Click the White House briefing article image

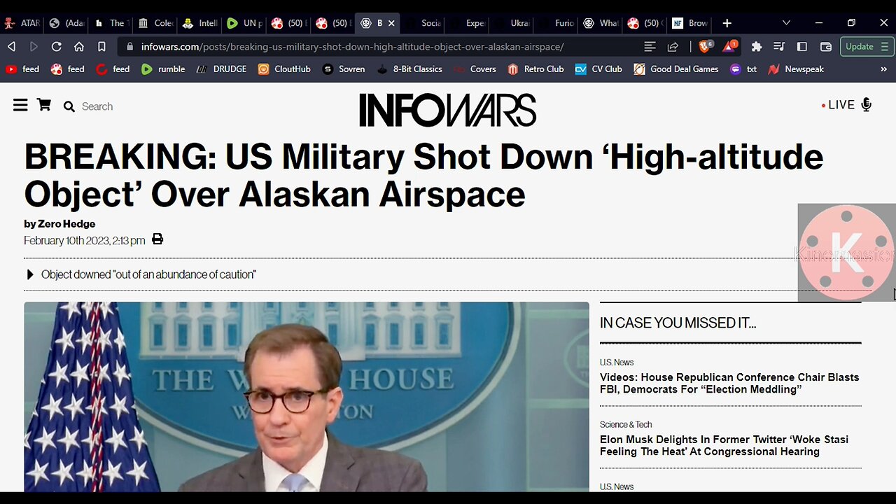[x=307, y=397]
